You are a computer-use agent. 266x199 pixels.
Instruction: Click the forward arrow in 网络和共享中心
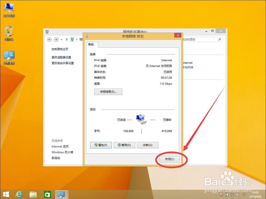[56, 40]
